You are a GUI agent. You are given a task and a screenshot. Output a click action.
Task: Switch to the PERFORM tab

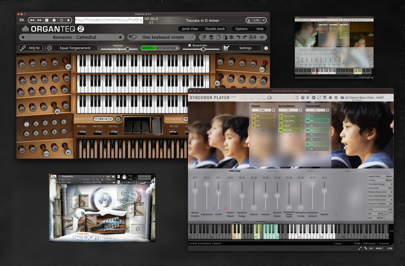coord(235,171)
